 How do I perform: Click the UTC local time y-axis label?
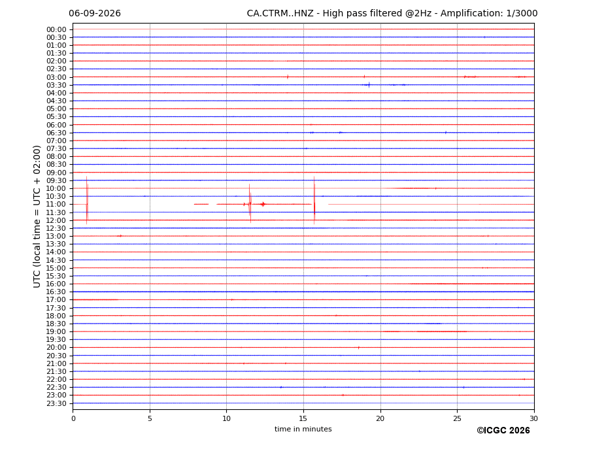click(x=37, y=216)
